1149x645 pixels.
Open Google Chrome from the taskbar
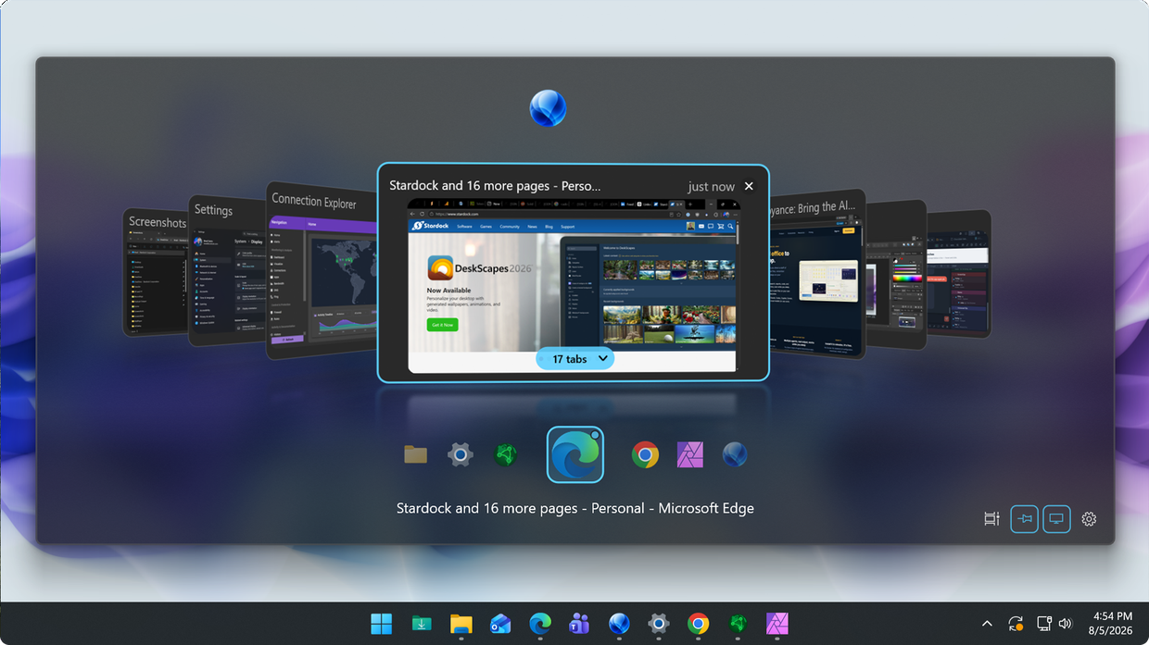pos(699,624)
